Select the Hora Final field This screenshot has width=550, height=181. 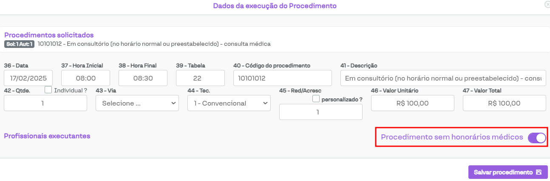click(143, 78)
